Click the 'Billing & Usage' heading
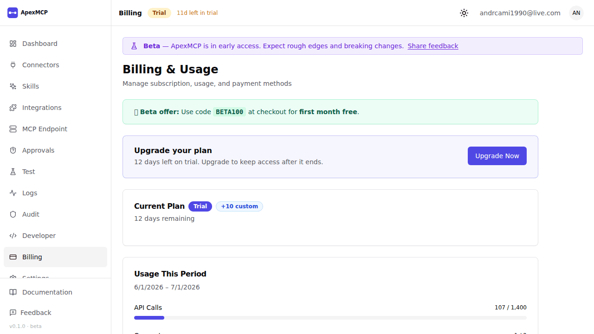 (170, 69)
